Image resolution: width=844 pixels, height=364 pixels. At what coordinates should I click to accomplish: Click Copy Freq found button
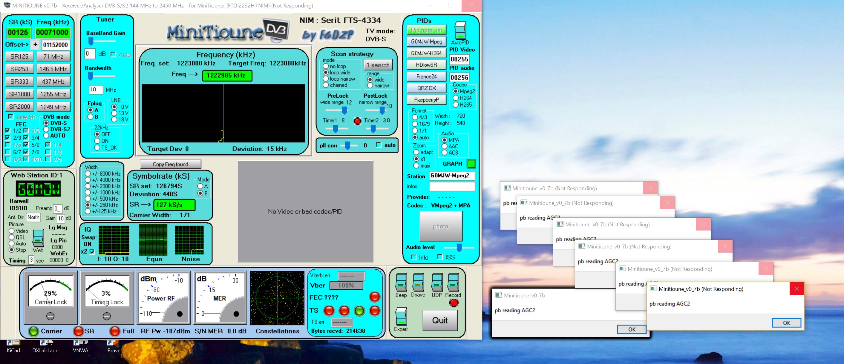pyautogui.click(x=170, y=164)
